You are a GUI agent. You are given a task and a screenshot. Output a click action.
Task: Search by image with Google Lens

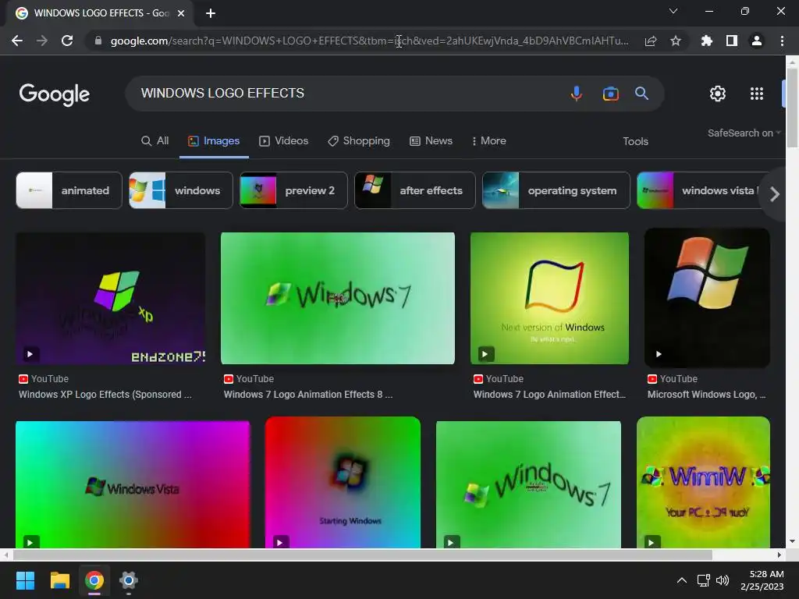(610, 94)
